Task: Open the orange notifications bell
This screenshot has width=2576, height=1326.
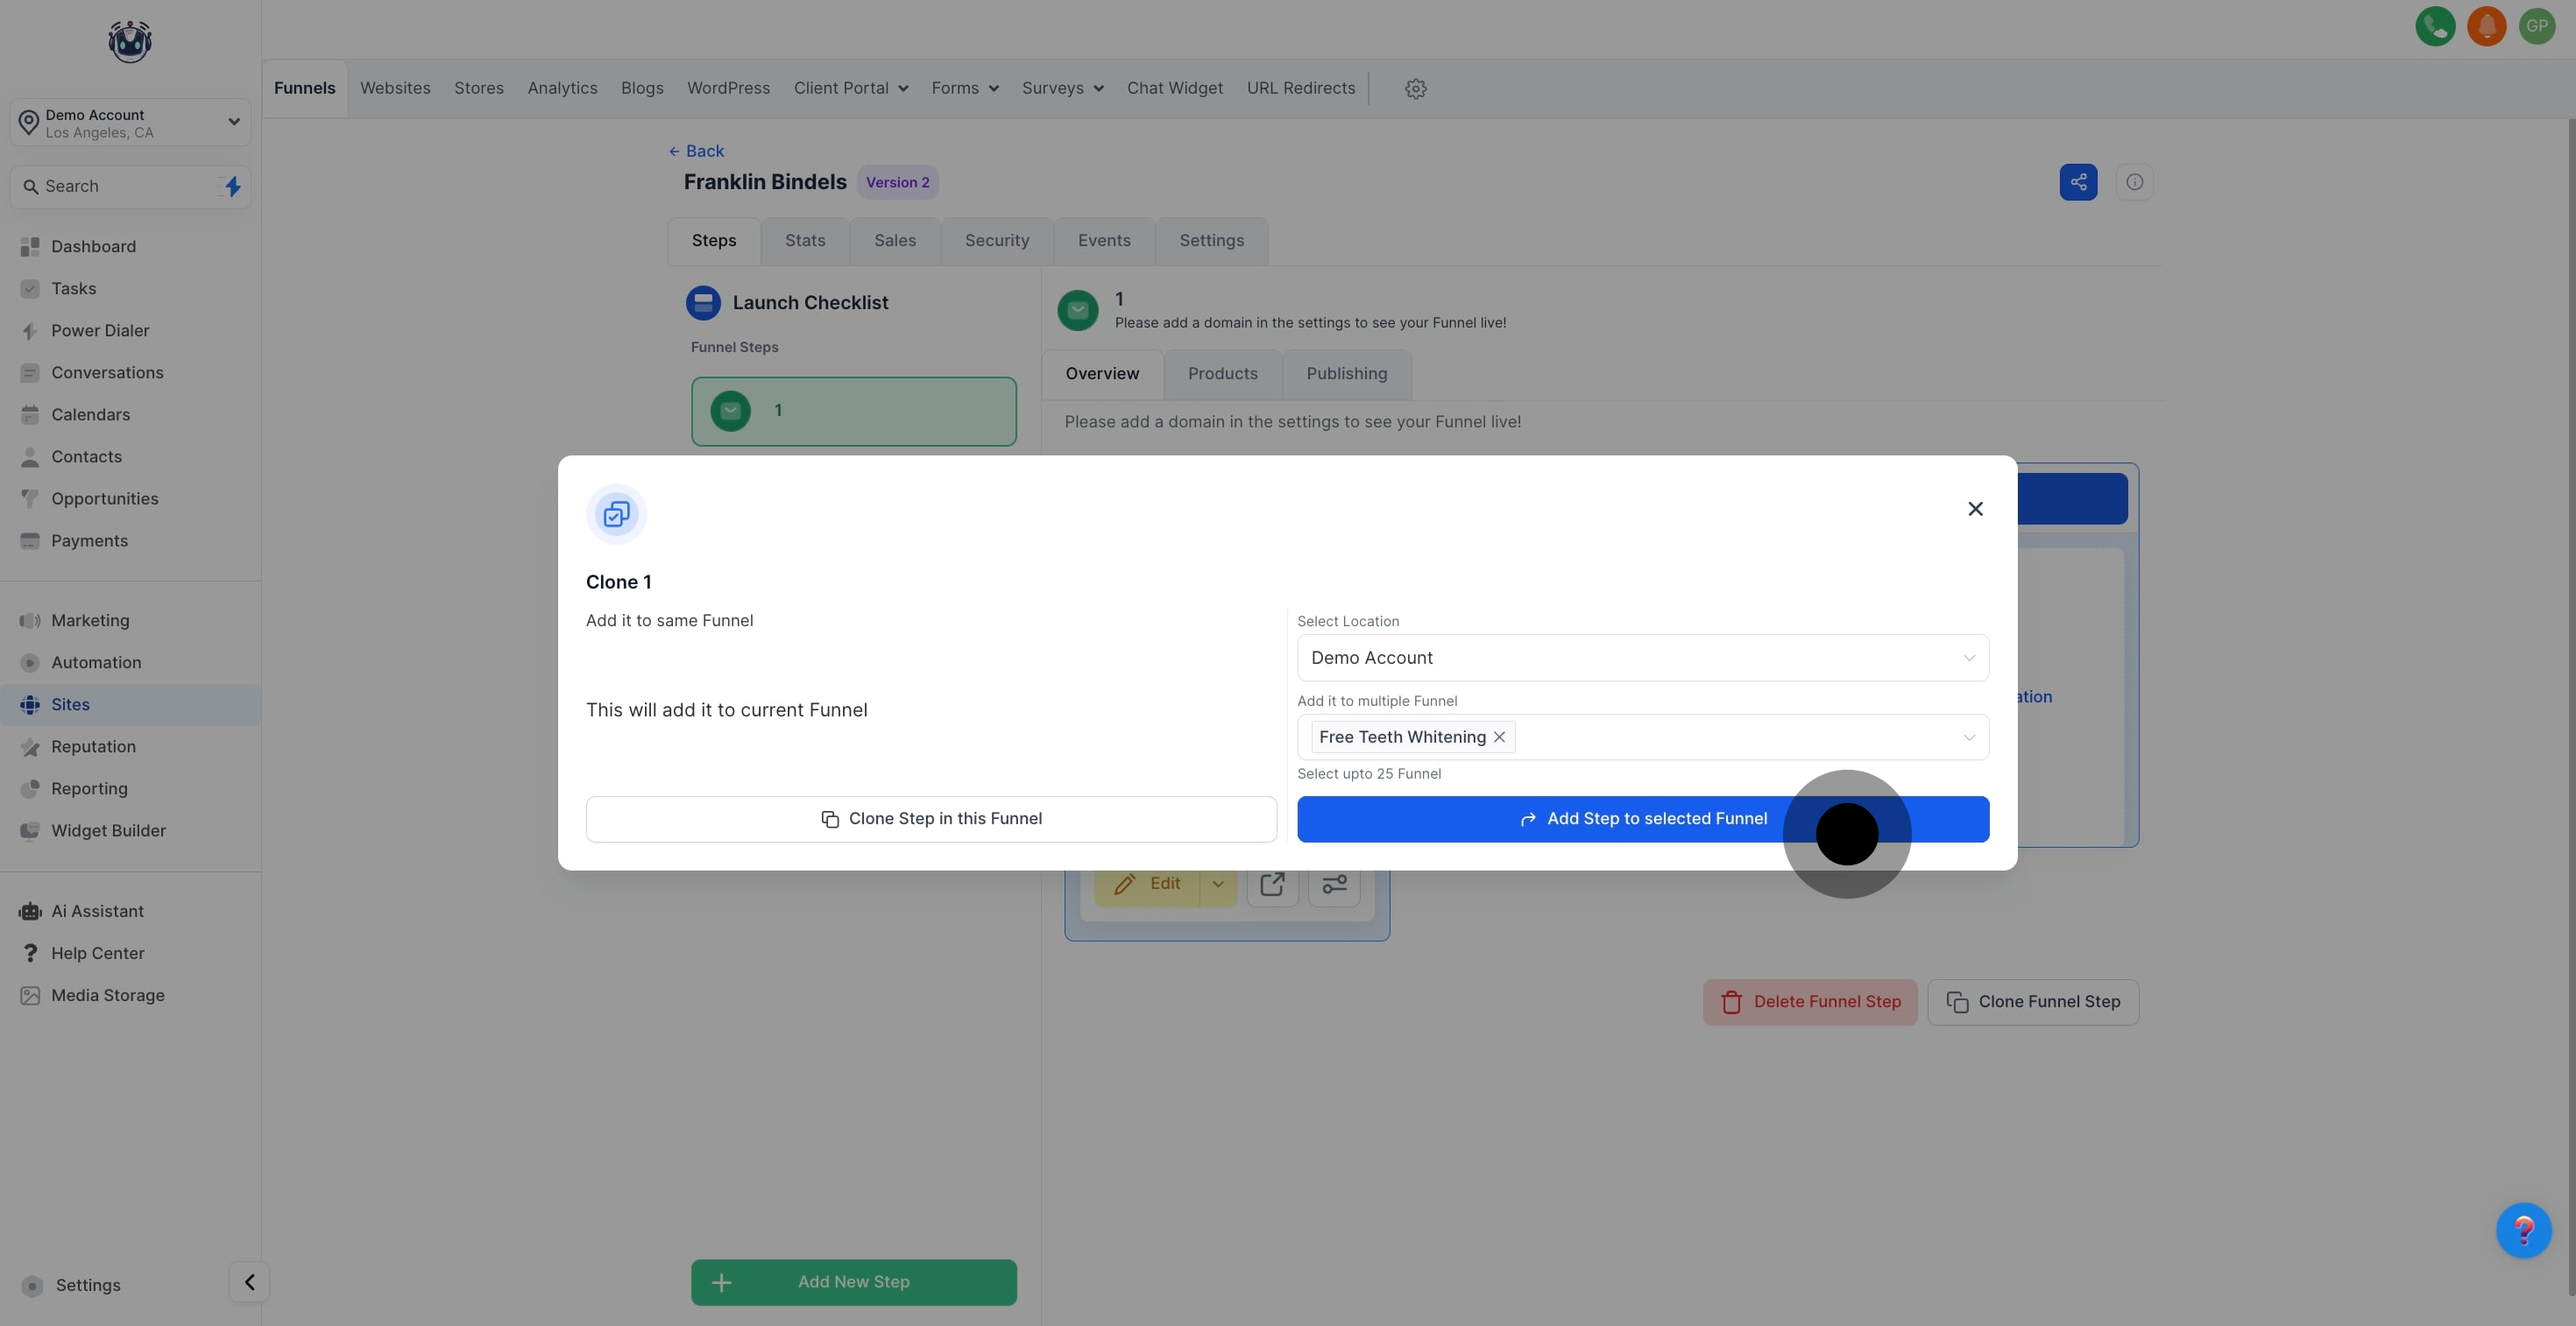Action: [2486, 26]
